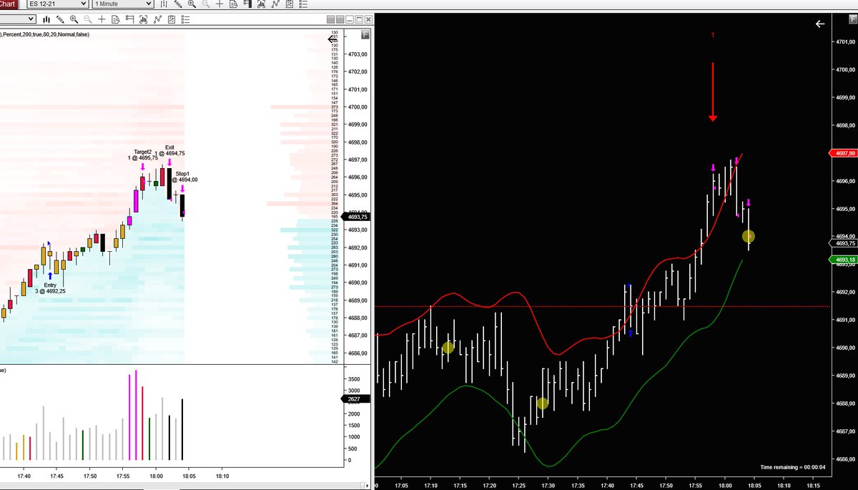Click zoom in magnifier in the second toolbar row
This screenshot has height=490, width=858.
tap(74, 19)
